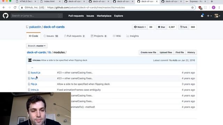Open flip.js commit message about flipping deck

(83, 84)
